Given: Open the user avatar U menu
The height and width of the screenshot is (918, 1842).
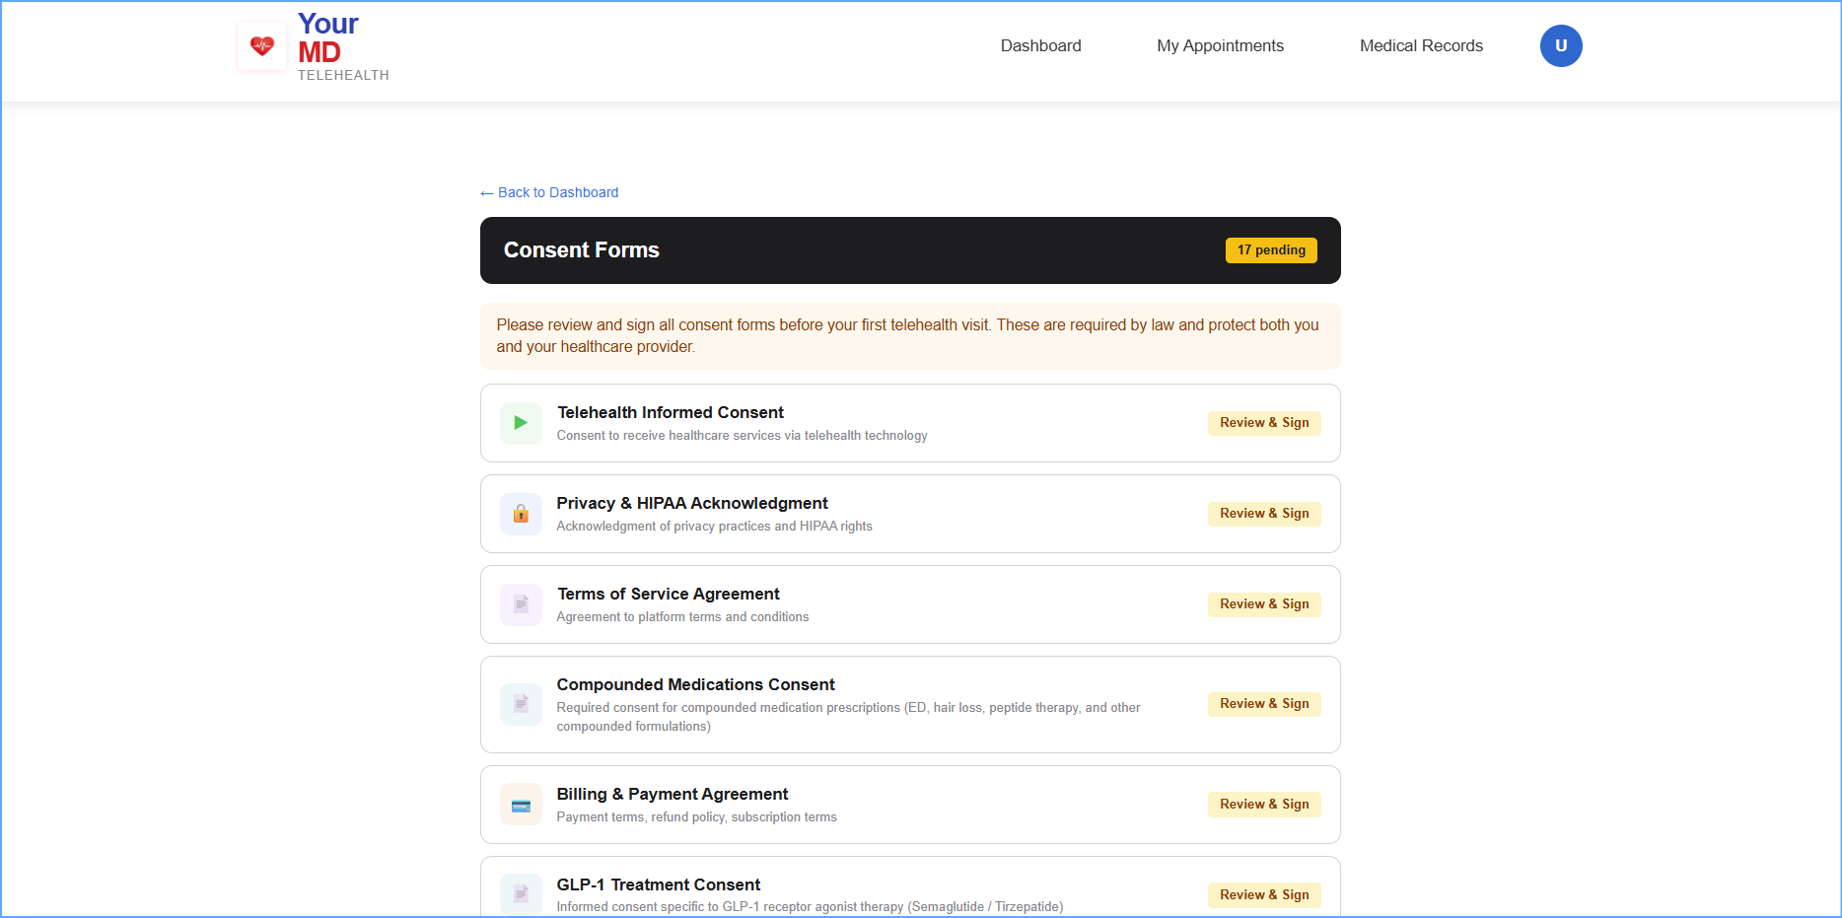Looking at the screenshot, I should click(x=1561, y=46).
